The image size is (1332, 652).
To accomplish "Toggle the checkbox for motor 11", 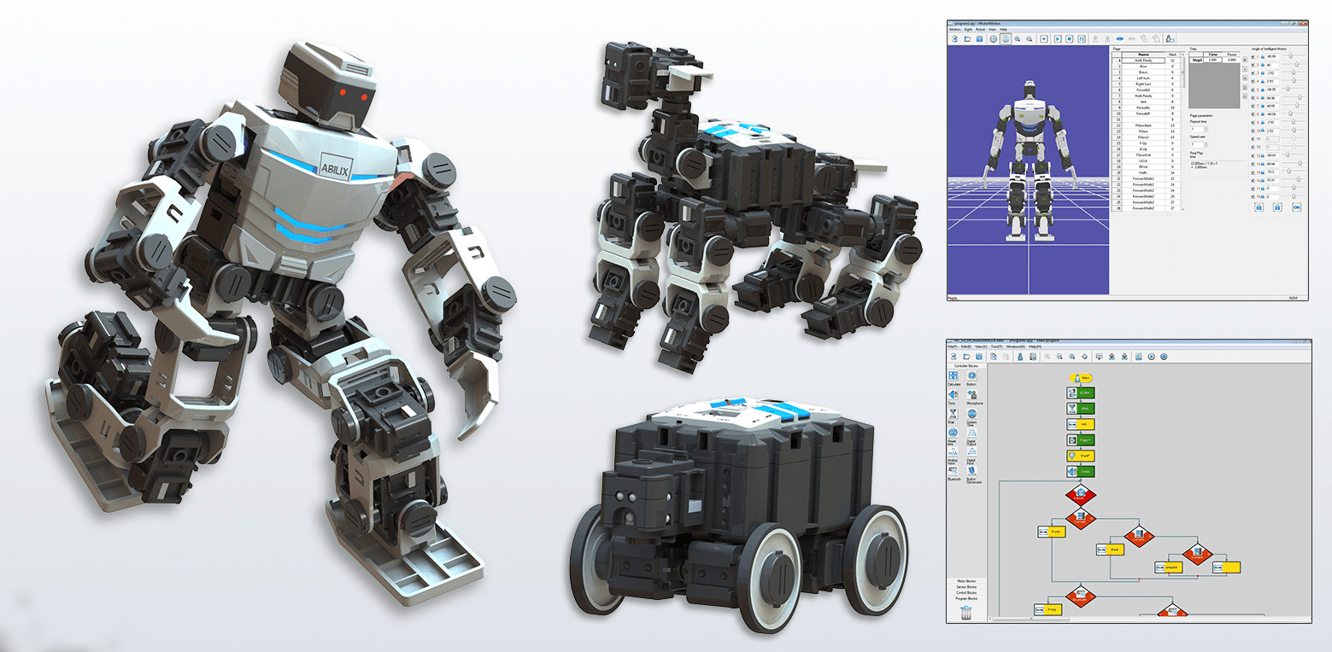I will coord(1253,139).
